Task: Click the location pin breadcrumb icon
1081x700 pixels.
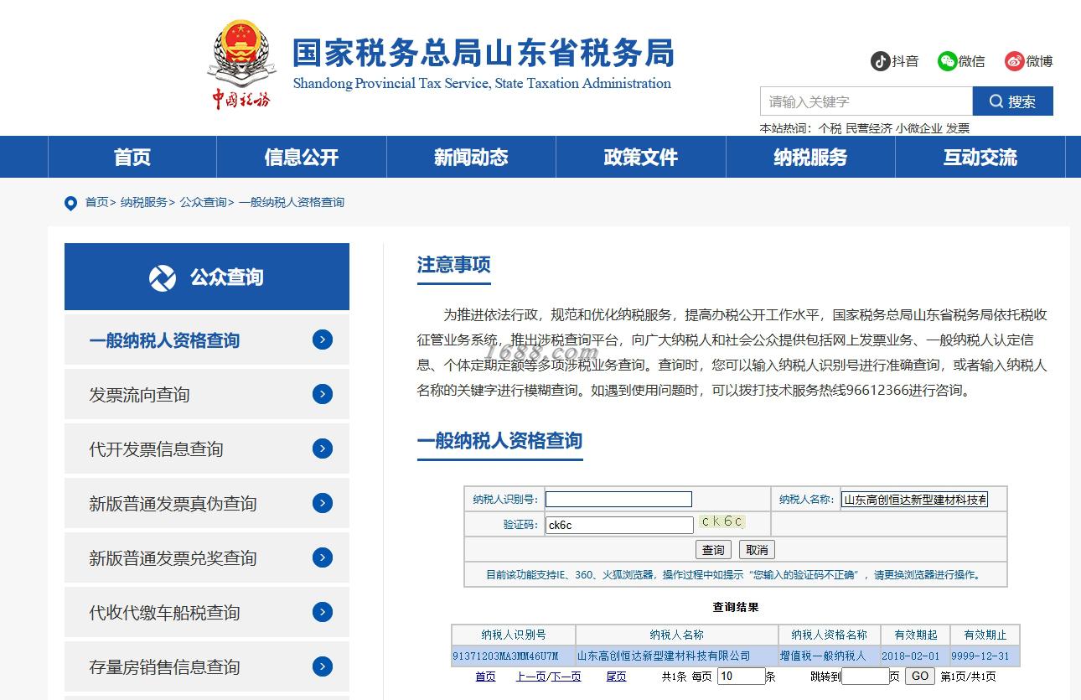Action: coord(70,203)
